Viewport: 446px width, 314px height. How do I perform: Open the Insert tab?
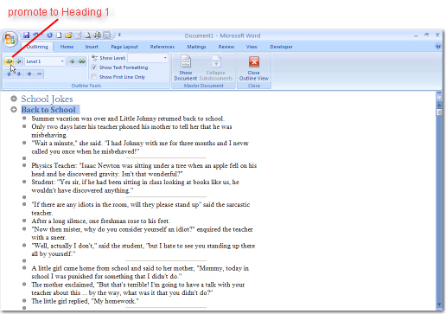click(92, 47)
